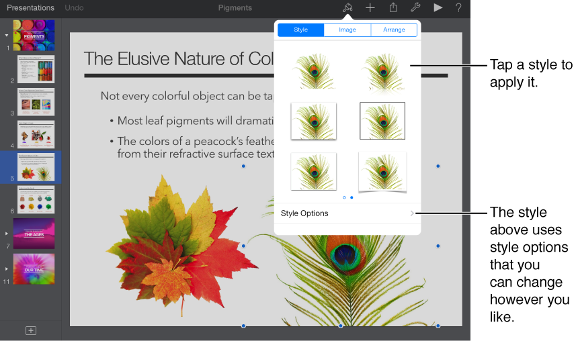Grab the middle-right selection handle
The image size is (578, 341).
pos(438,246)
